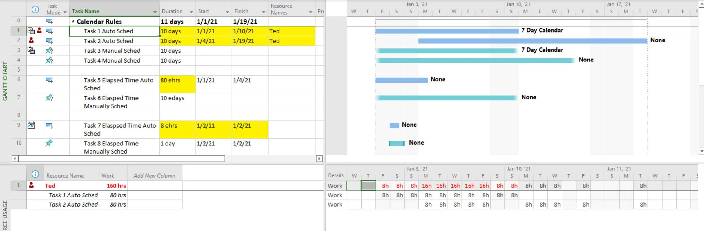The image size is (704, 231).
Task: Click Task 8 short teal Gantt bar
Action: (x=396, y=143)
